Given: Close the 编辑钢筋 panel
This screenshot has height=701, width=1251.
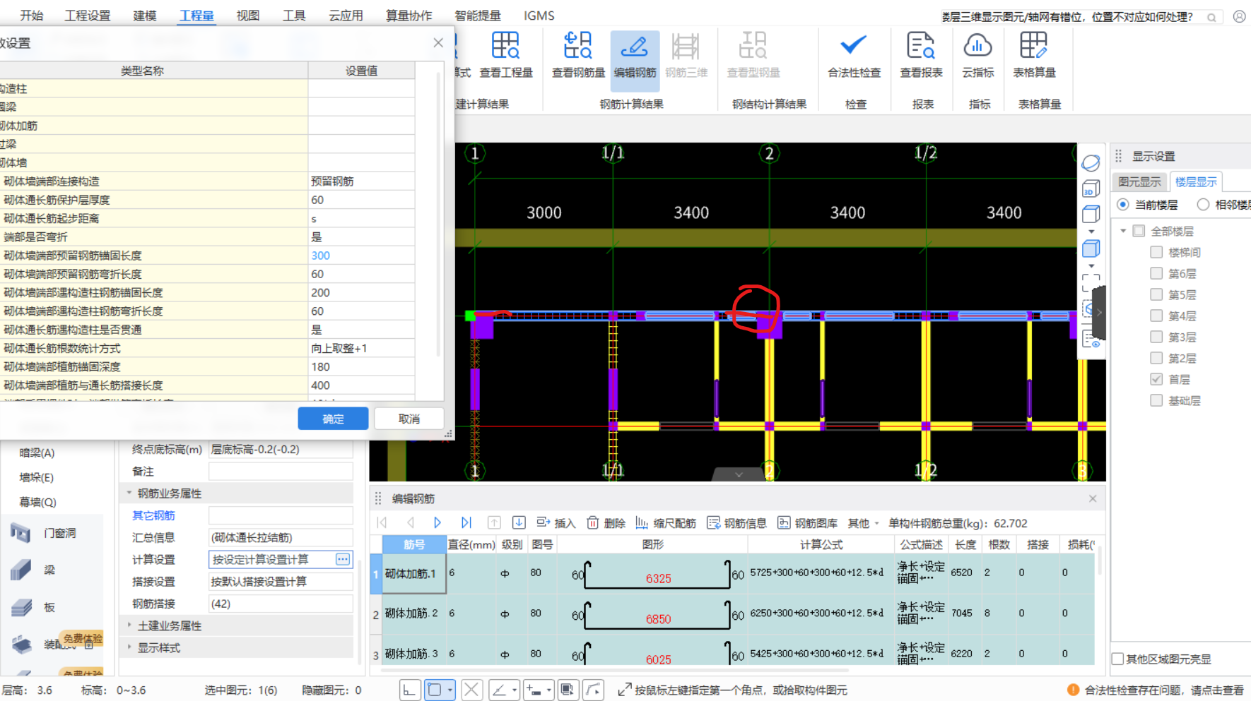Looking at the screenshot, I should pos(1093,498).
